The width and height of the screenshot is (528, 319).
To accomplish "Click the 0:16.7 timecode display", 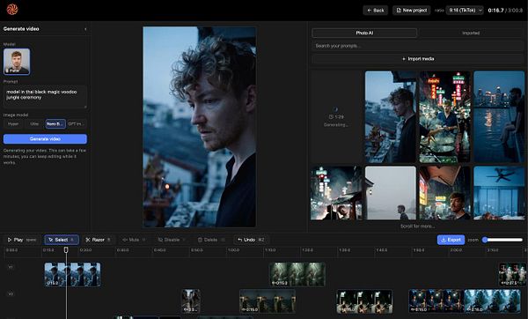I will tap(496, 10).
